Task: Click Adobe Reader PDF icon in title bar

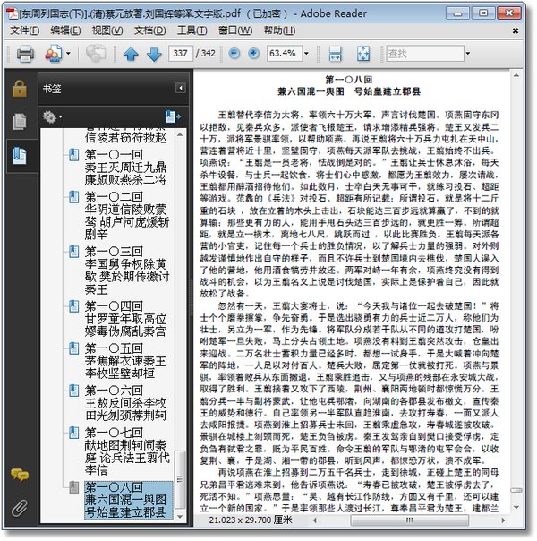Action: tap(12, 13)
